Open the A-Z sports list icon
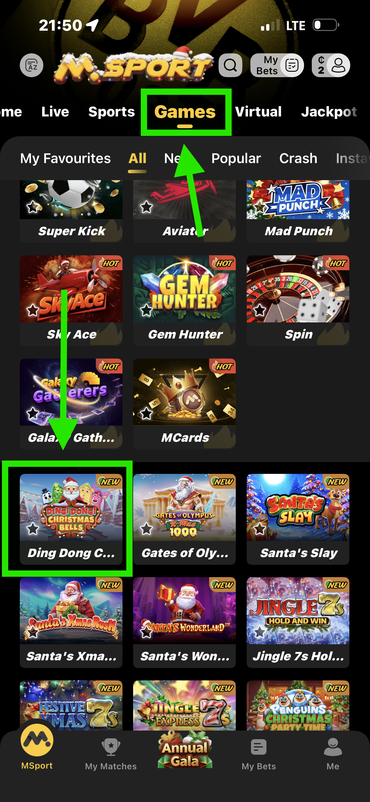 (x=32, y=65)
